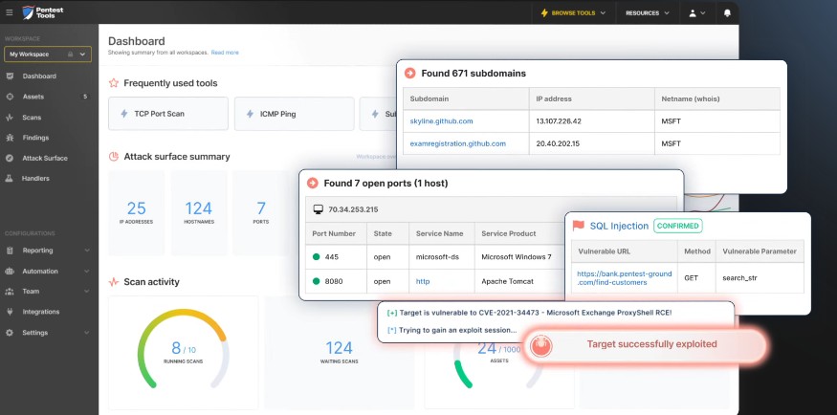The height and width of the screenshot is (415, 837).
Task: Follow the Read more link
Action: coord(225,53)
